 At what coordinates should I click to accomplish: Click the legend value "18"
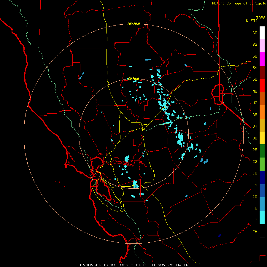(255, 173)
